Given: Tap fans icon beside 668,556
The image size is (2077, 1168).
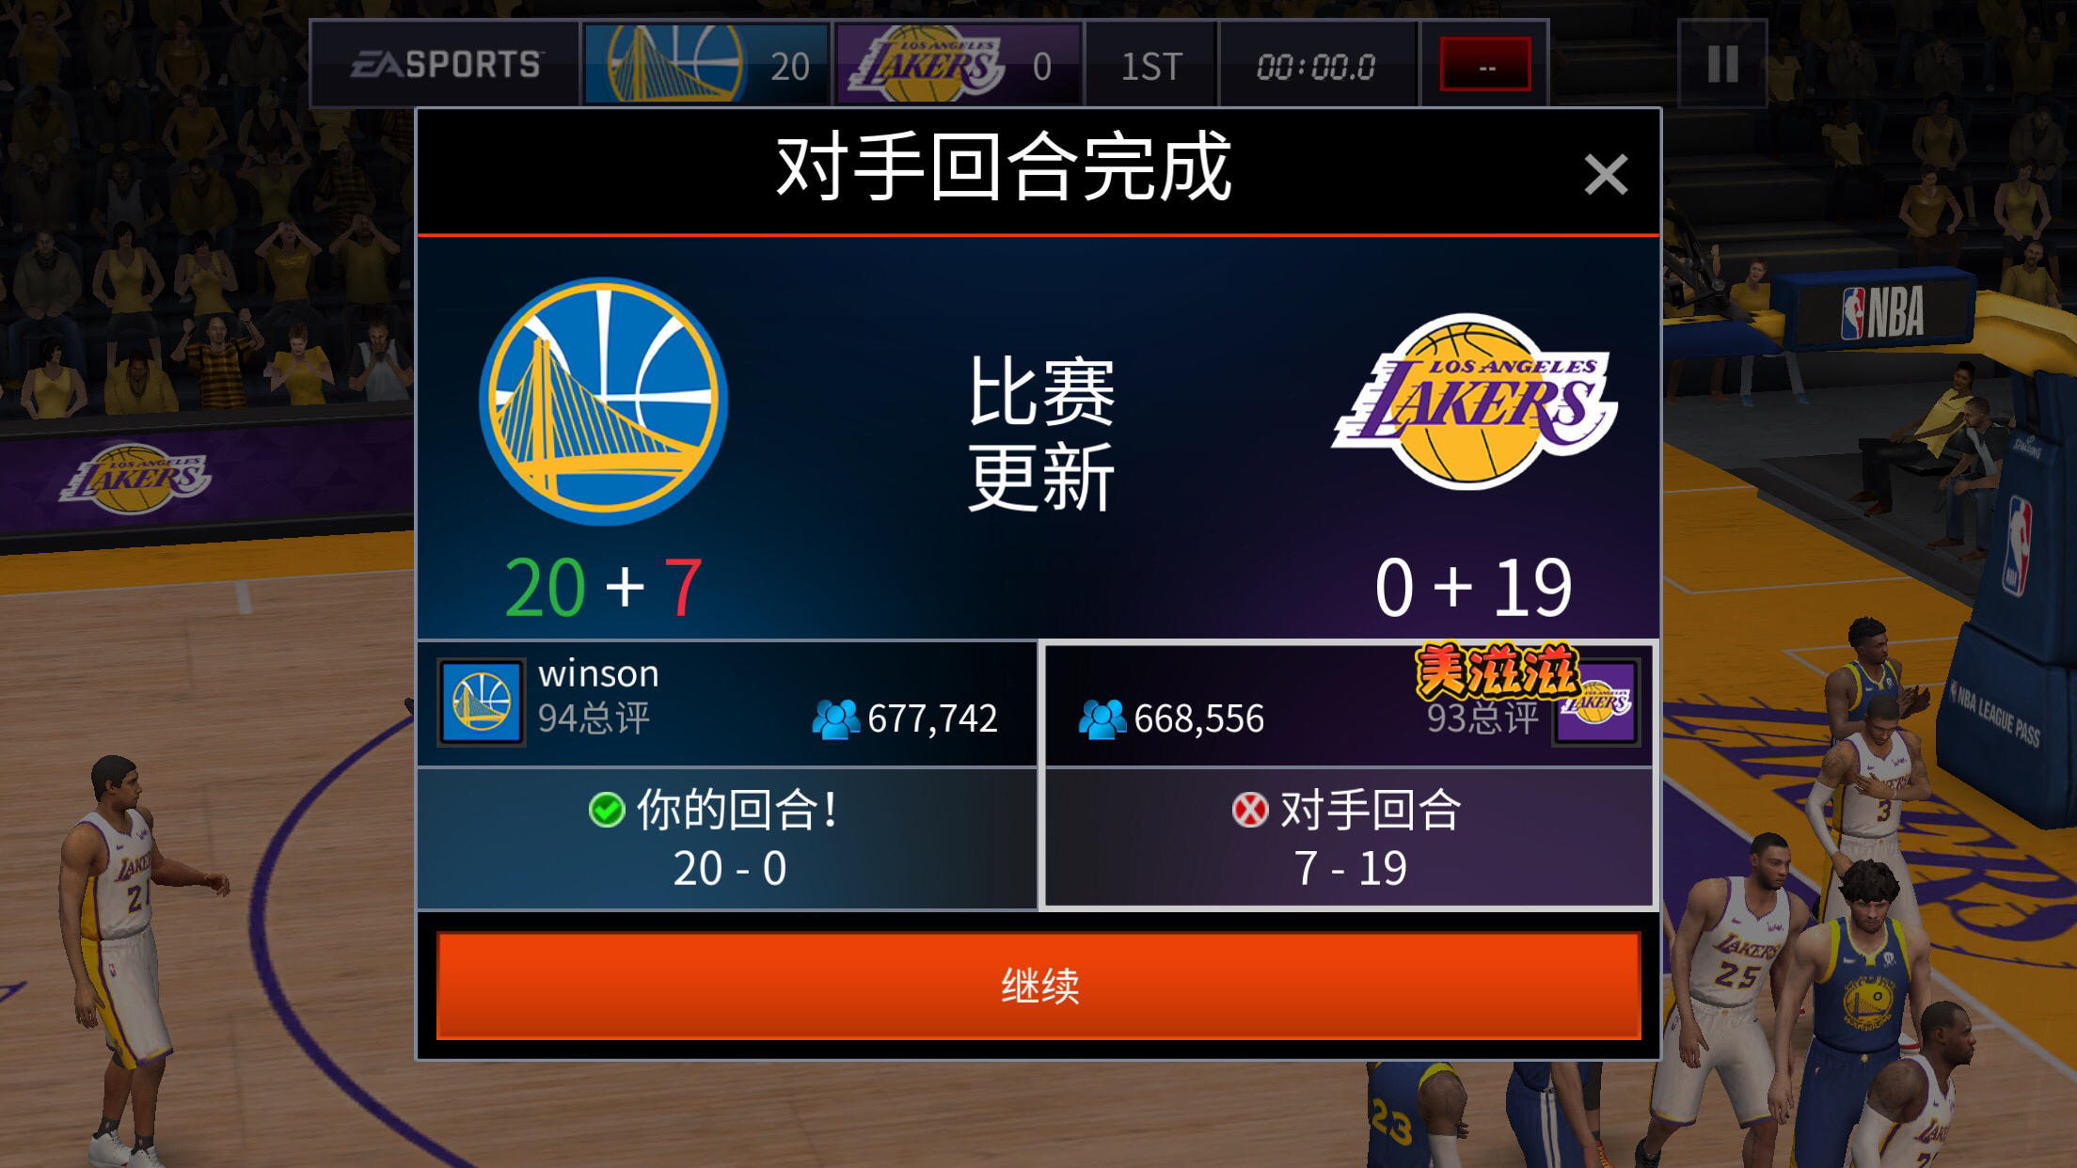Looking at the screenshot, I should (1102, 719).
